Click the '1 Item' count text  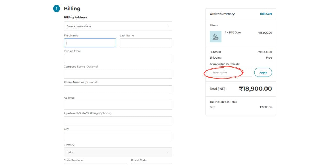(214, 26)
